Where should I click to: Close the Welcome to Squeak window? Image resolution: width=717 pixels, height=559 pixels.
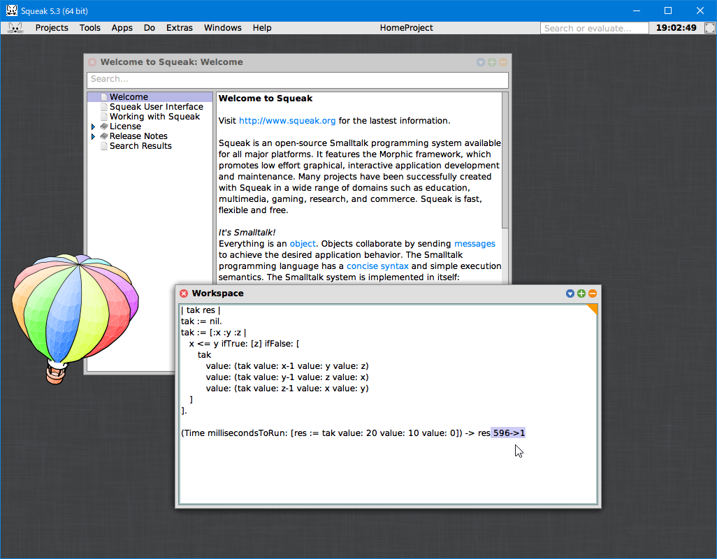pyautogui.click(x=92, y=62)
